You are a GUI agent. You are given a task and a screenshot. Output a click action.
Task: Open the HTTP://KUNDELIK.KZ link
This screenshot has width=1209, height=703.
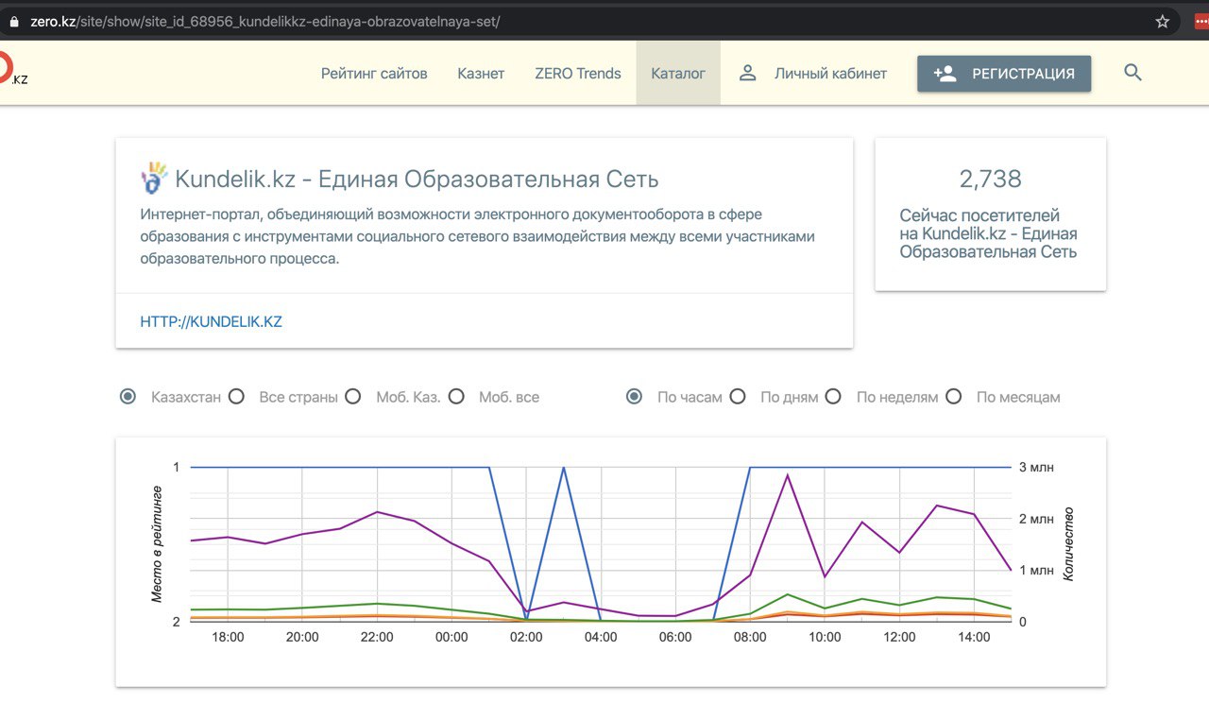coord(212,321)
